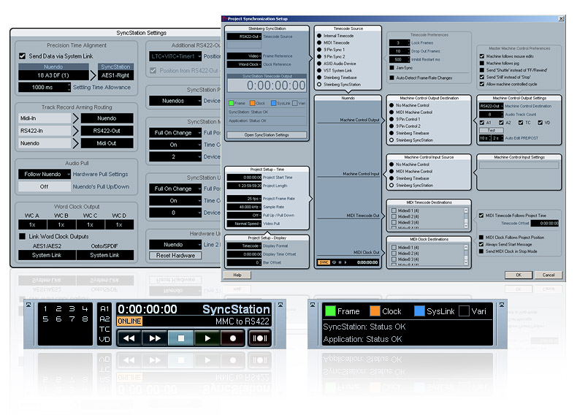577x415 pixels.
Task: Select MIDI Timecode source radio
Action: click(x=319, y=42)
